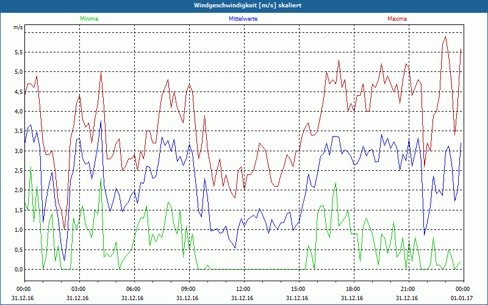Image resolution: width=488 pixels, height=305 pixels.
Task: Select the blue 'Mittelwerte' legend label
Action: click(243, 19)
